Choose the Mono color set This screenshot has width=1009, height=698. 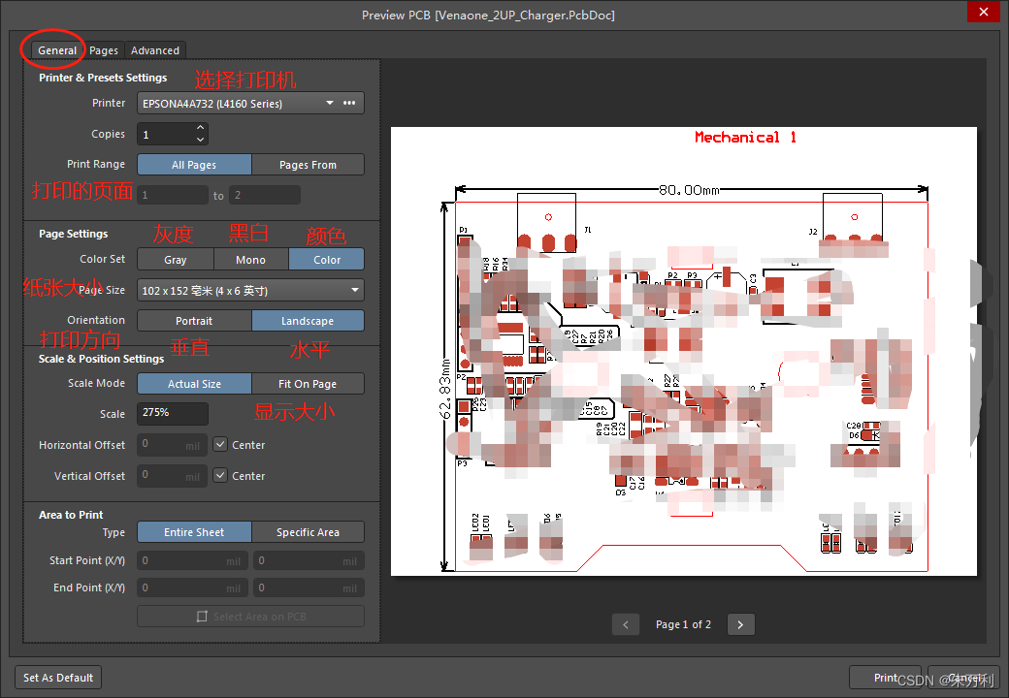(x=250, y=260)
